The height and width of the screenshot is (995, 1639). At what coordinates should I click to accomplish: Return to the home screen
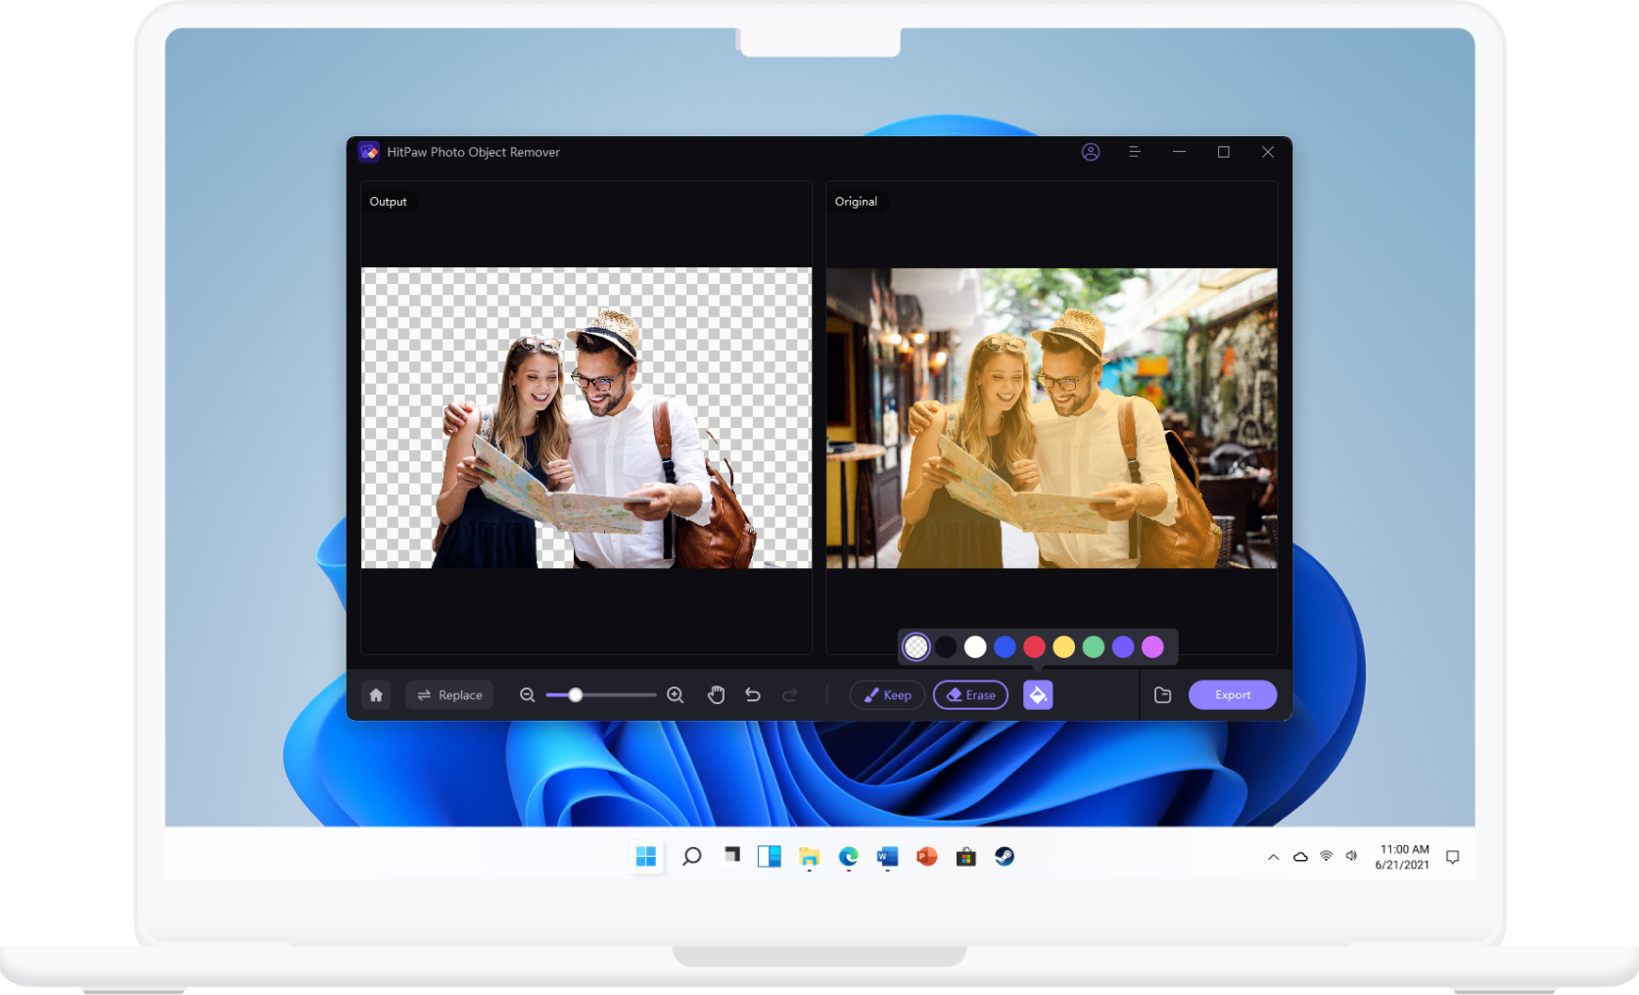pos(376,694)
